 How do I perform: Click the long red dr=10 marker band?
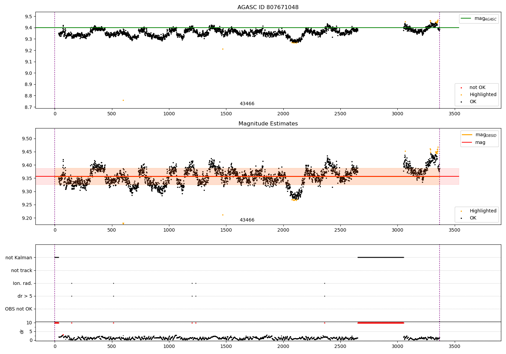pos(381,323)
